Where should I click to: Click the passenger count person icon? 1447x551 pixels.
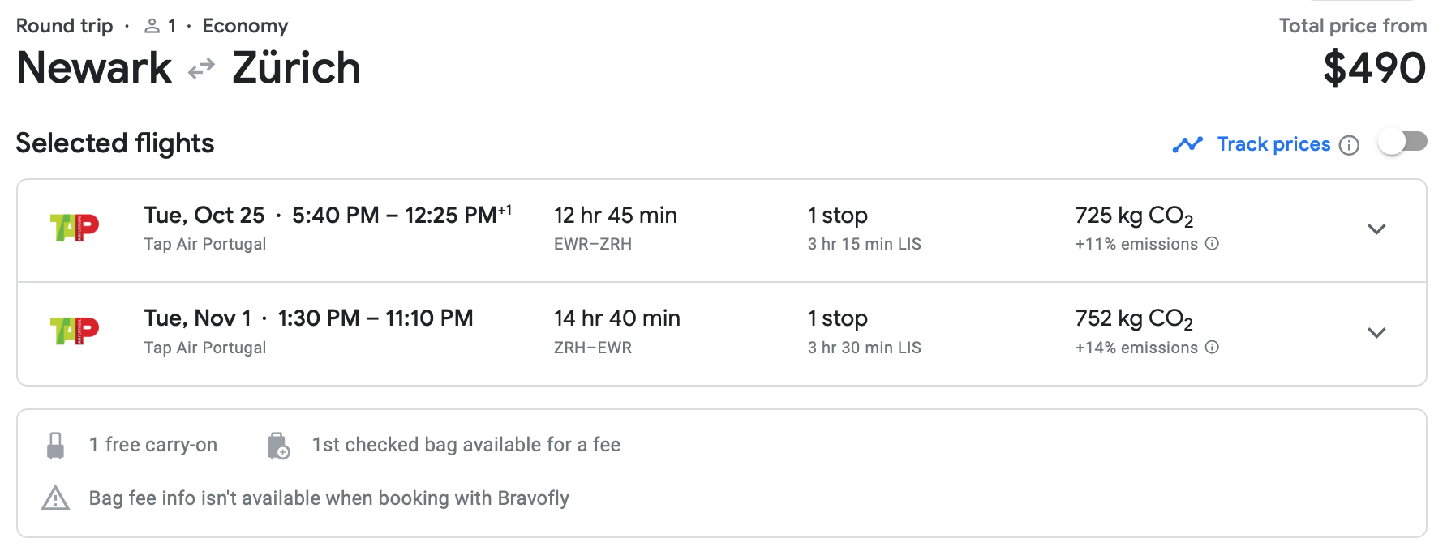(x=152, y=27)
